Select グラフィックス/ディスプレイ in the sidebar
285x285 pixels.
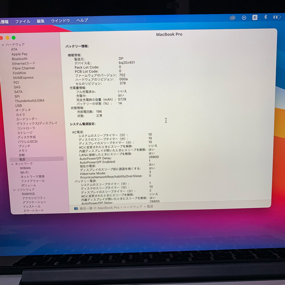(37, 123)
